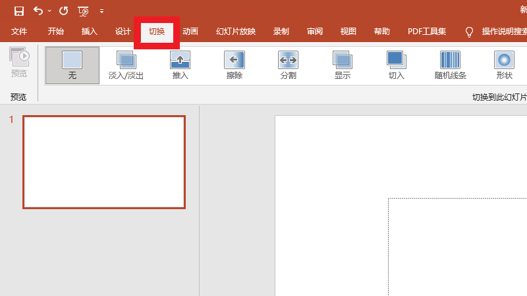Start slideshow from beginning icon

(x=84, y=11)
